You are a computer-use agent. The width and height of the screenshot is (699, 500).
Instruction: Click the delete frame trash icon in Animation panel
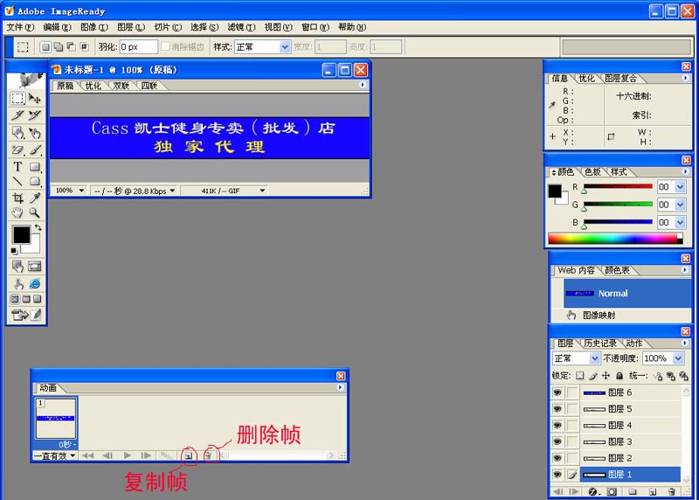pyautogui.click(x=208, y=455)
